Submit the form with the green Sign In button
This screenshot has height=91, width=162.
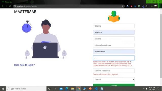click(114, 85)
